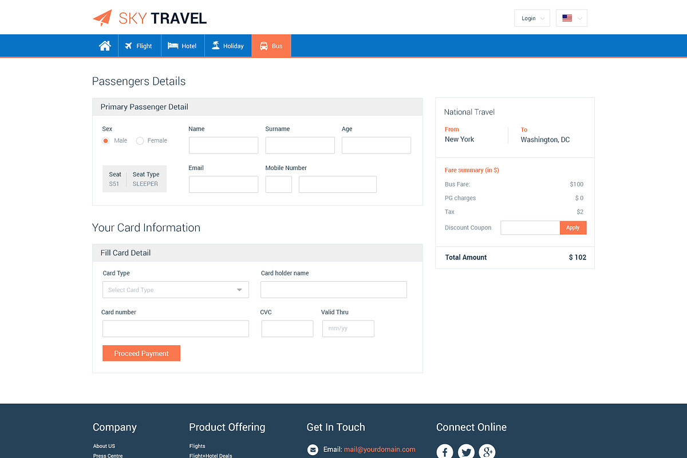
Task: Focus the Surname input field
Action: click(300, 145)
